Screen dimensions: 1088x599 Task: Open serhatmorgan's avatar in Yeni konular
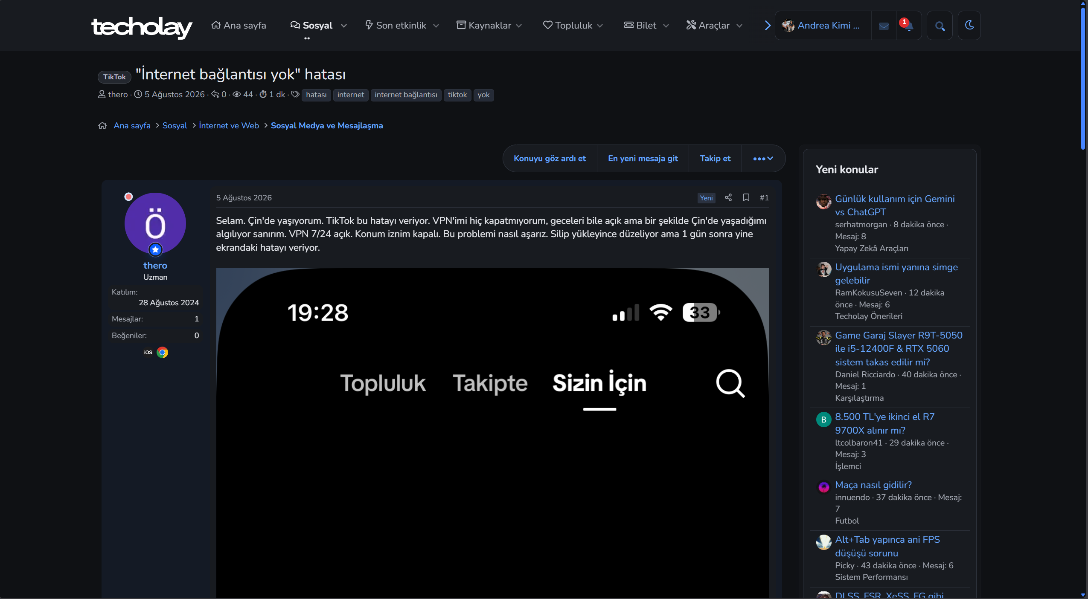pos(823,202)
